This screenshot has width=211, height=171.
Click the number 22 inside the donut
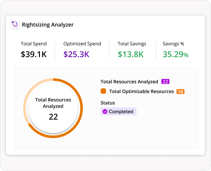53,117
